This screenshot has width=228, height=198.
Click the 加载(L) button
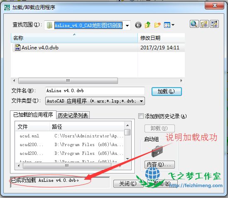point(167,91)
